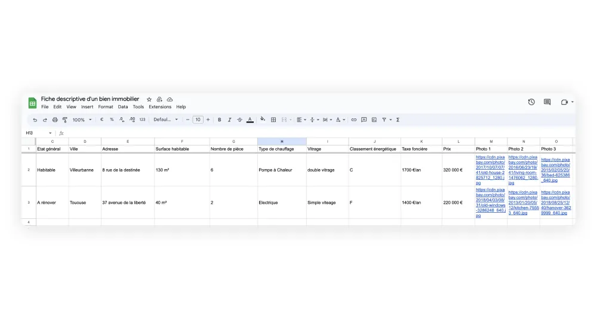This screenshot has width=597, height=321.
Task: Open text wrapping dropdown
Action: coord(327,120)
